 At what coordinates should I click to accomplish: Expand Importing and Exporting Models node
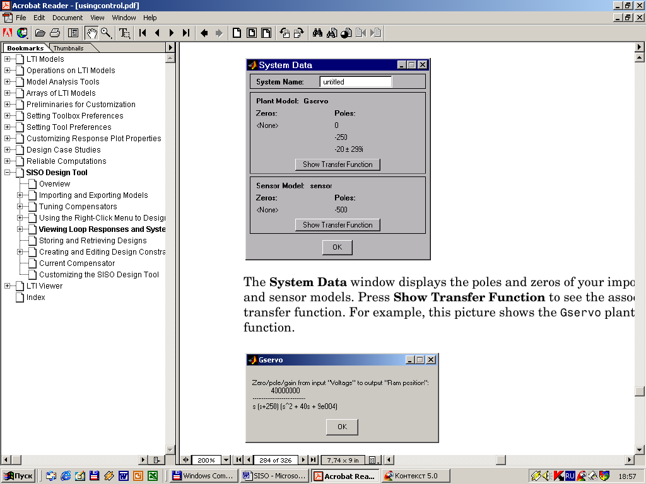(x=20, y=195)
